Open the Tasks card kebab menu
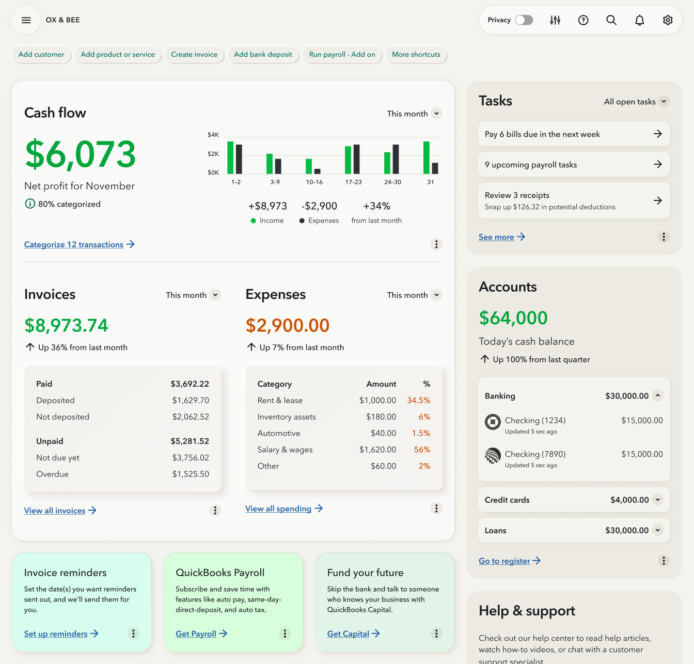The height and width of the screenshot is (664, 694). (664, 237)
